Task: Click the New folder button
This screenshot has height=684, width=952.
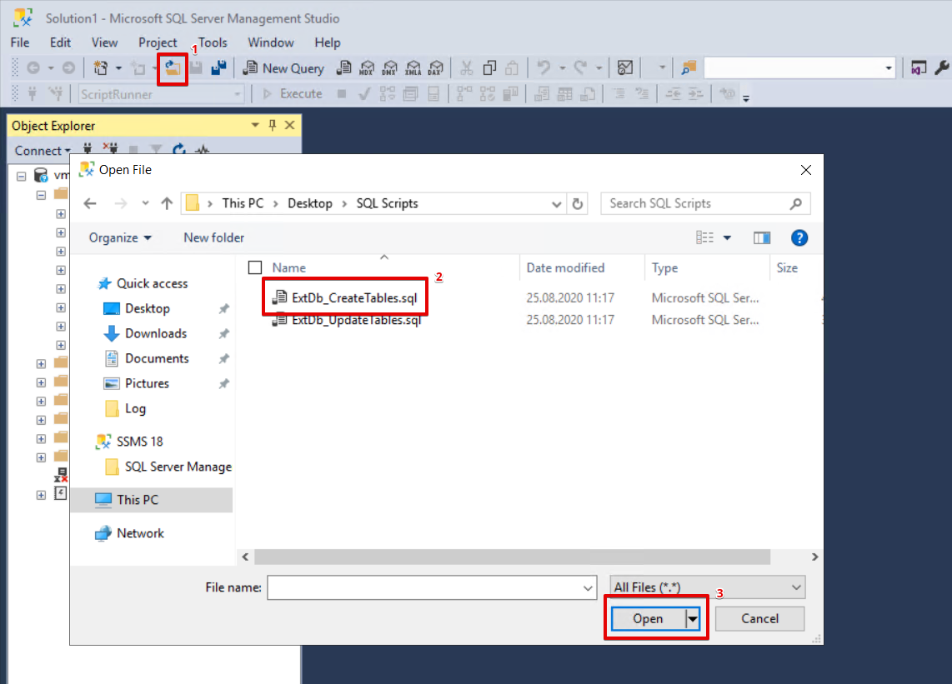Action: 213,238
